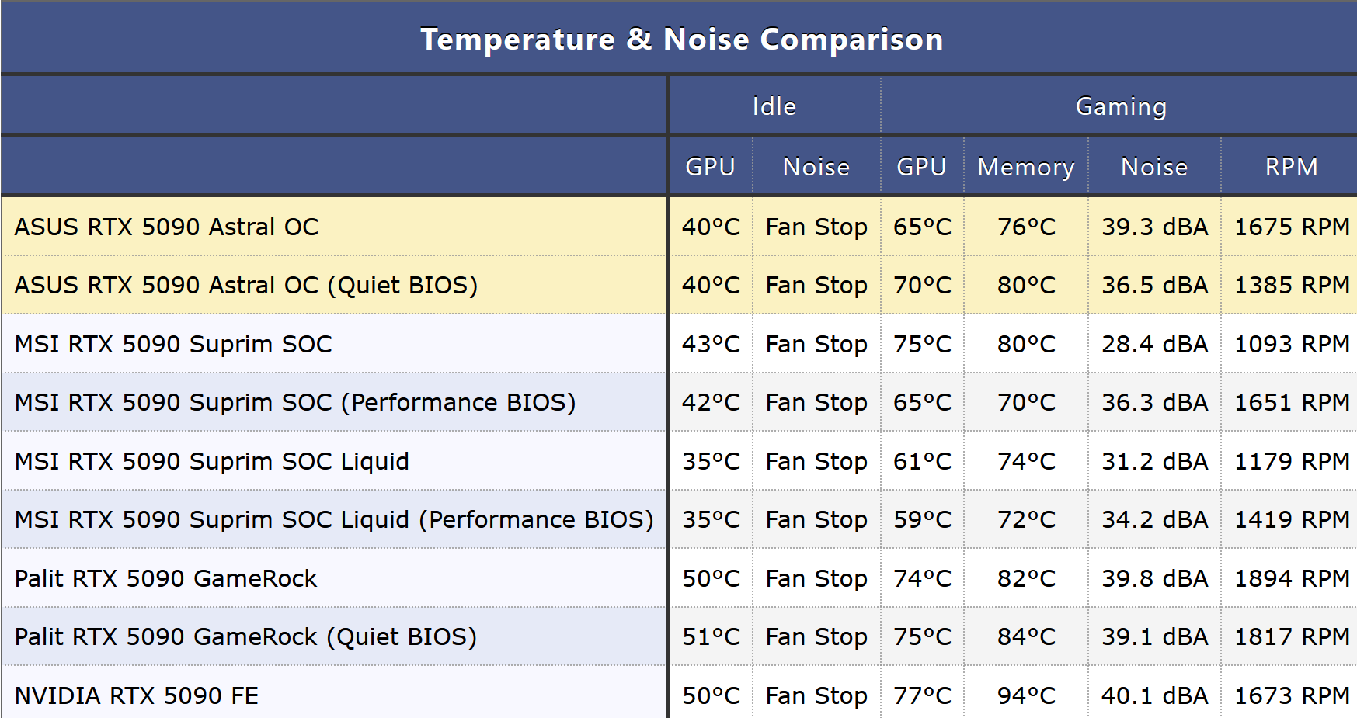The width and height of the screenshot is (1357, 718).
Task: Click the 51°C idle GPU temperature
Action: click(x=711, y=636)
